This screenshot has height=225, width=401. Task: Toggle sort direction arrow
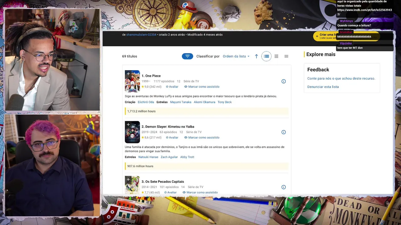[x=256, y=56]
